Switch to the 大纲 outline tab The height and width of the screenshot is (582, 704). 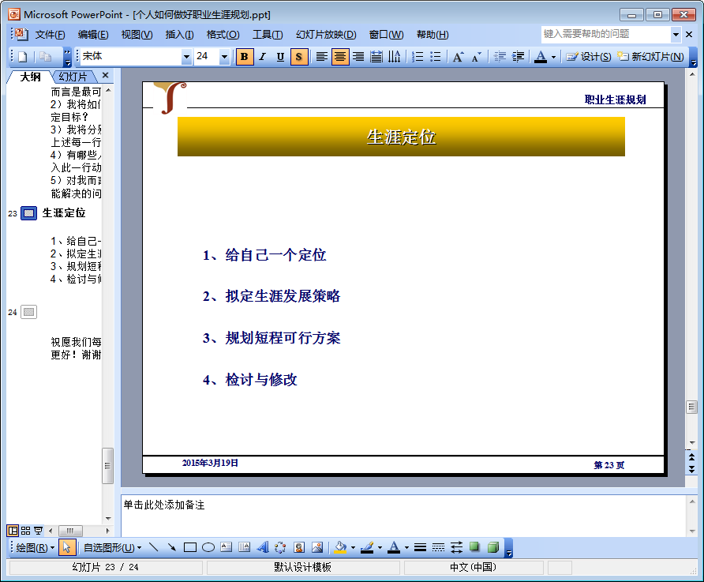coord(30,77)
